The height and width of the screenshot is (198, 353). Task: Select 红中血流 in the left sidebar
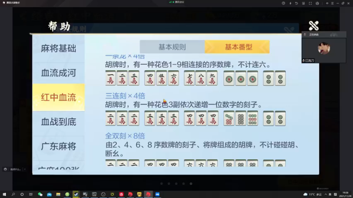point(59,97)
